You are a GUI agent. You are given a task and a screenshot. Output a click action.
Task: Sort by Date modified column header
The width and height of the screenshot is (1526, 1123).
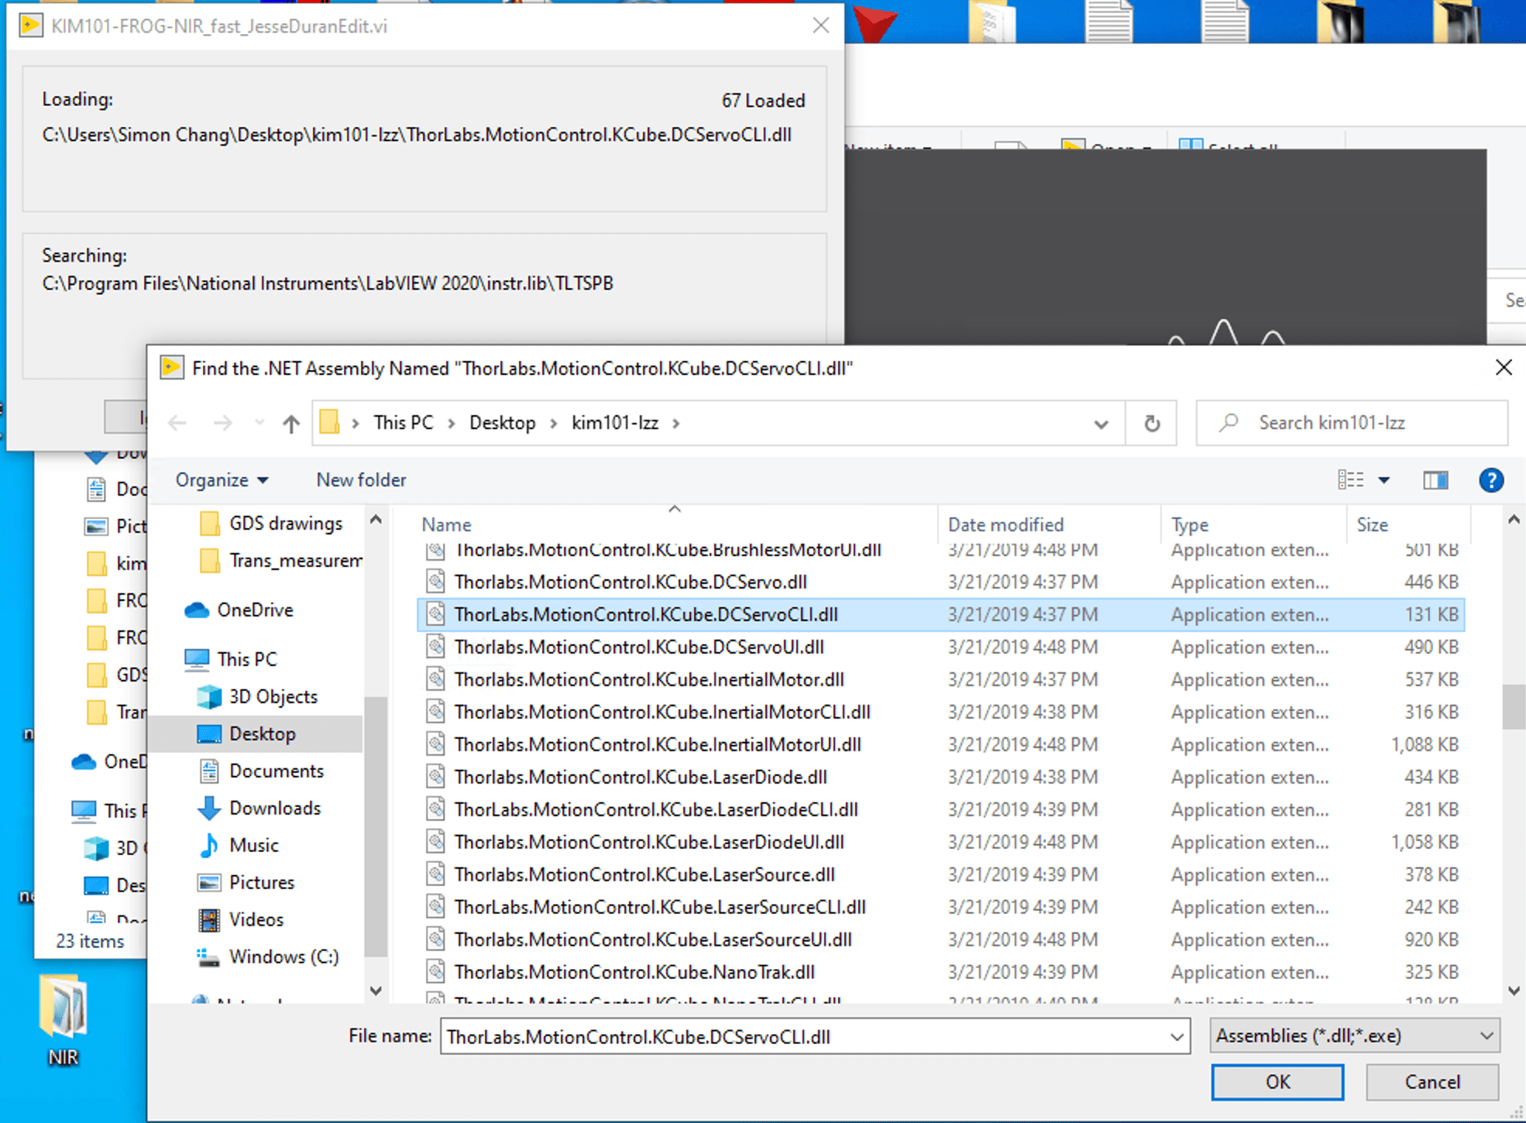pyautogui.click(x=1005, y=525)
